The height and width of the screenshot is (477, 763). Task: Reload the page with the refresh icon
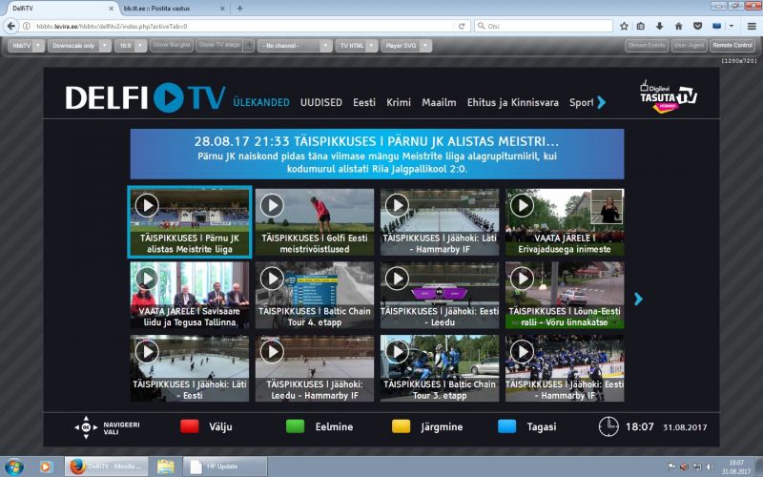[x=462, y=27]
